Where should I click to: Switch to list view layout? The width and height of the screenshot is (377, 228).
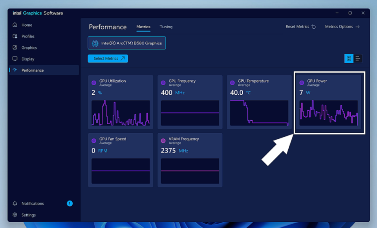(x=358, y=59)
